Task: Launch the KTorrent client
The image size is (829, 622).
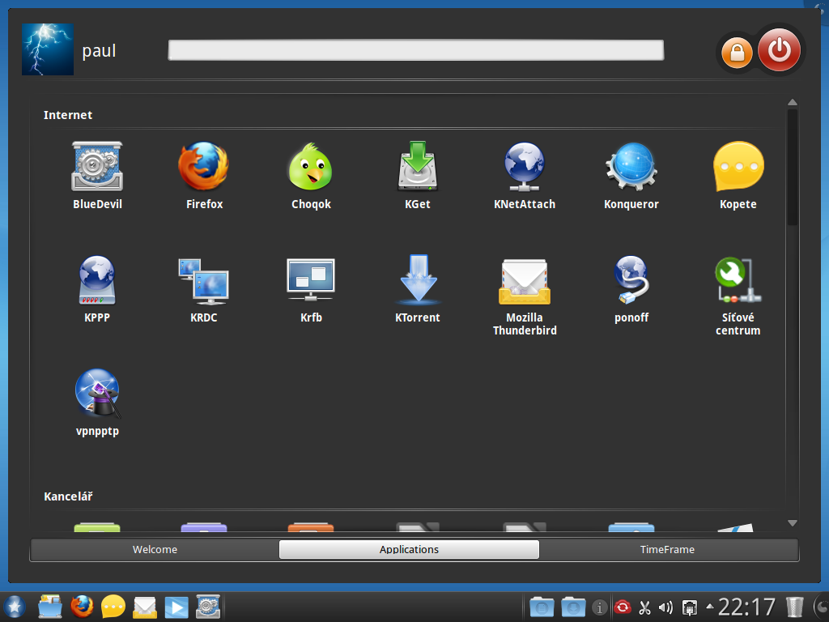Action: [418, 289]
